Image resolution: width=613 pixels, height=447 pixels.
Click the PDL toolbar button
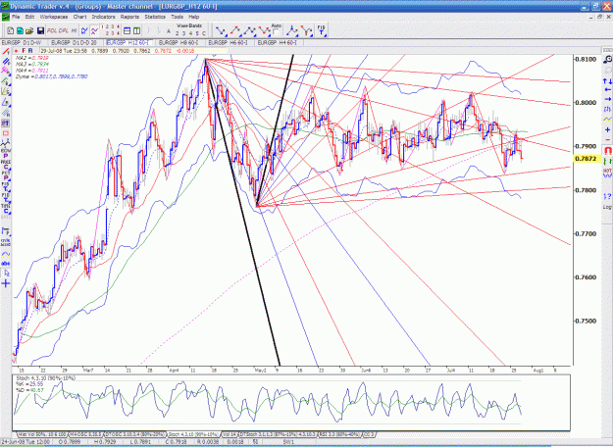(52, 30)
